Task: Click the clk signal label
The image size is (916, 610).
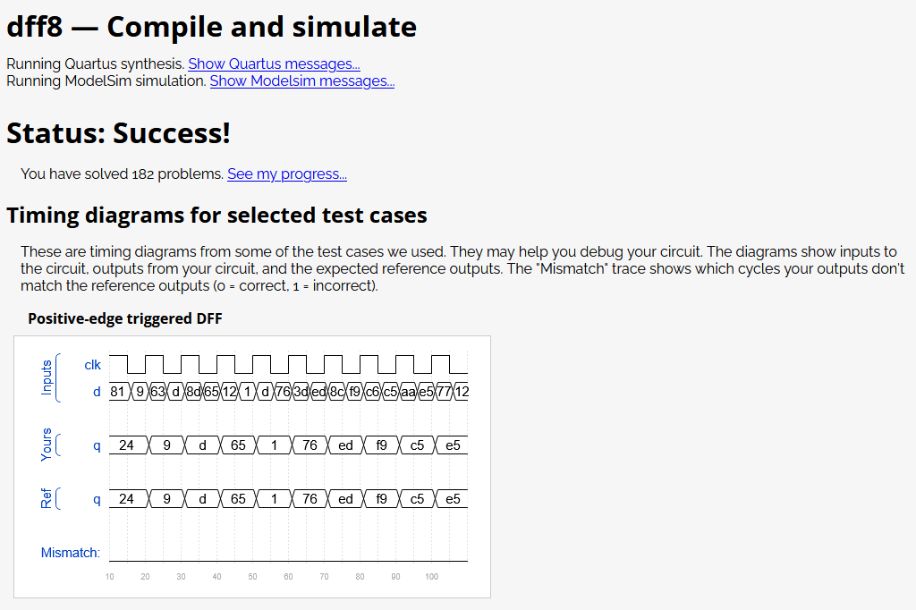Action: [x=92, y=365]
